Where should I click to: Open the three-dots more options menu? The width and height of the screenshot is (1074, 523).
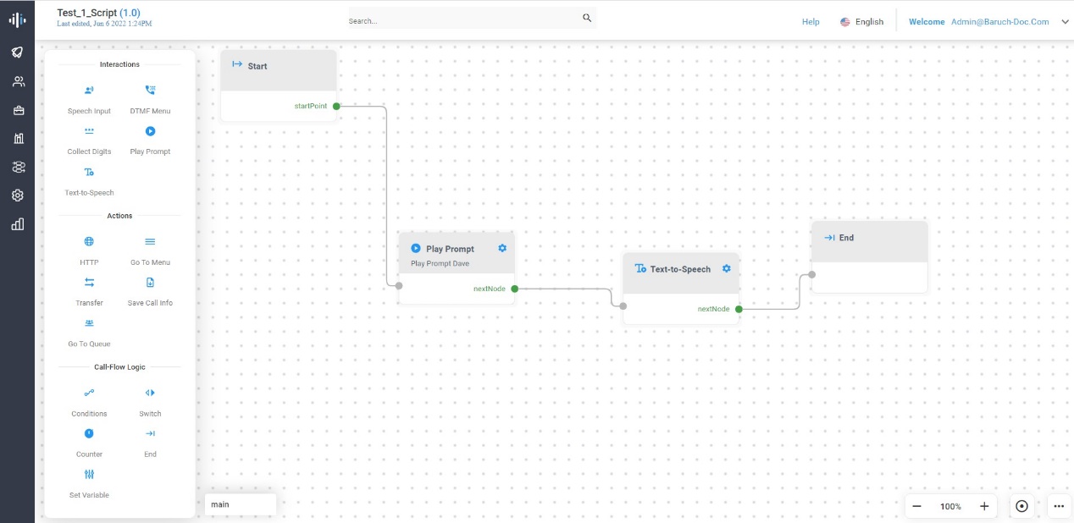[1059, 506]
